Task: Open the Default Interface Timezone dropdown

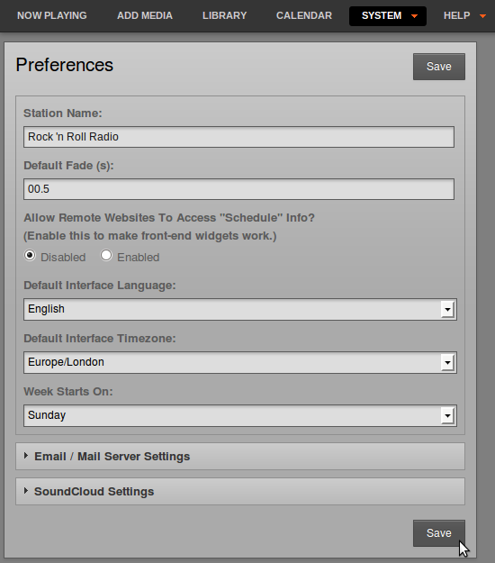Action: click(240, 362)
